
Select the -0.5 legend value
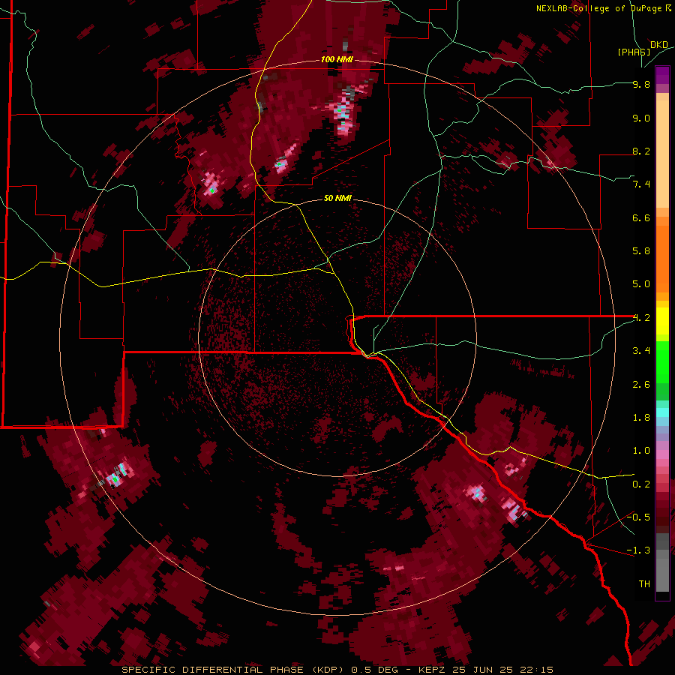(x=638, y=517)
